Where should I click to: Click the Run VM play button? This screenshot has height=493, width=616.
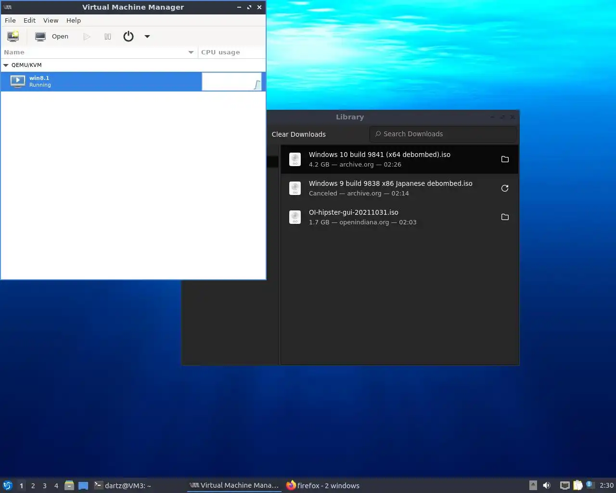87,37
